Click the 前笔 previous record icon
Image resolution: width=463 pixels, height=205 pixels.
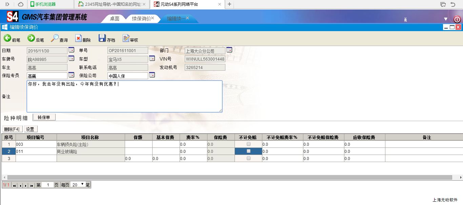(7, 38)
